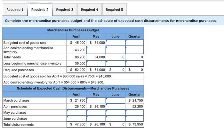Image resolution: width=224 pixels, height=130 pixels.
Task: Select June budgeted cost of goods sold field
Action: pyautogui.click(x=116, y=43)
